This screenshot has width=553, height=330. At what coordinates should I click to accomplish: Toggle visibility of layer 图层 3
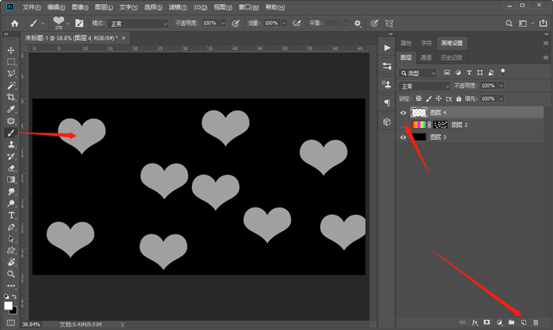404,137
